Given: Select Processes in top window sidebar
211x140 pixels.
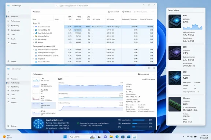Looking at the screenshot, I should pos(18,16).
